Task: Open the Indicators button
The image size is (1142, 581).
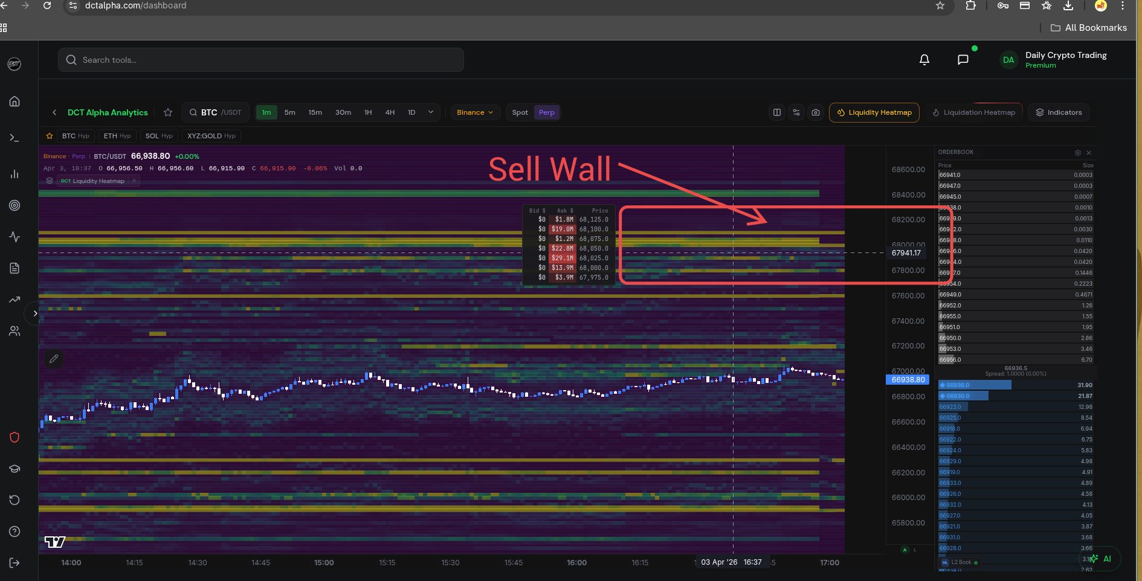Action: (1059, 112)
